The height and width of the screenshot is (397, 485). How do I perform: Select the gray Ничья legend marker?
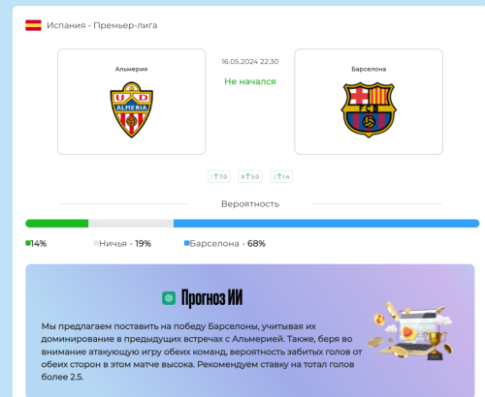pos(96,243)
